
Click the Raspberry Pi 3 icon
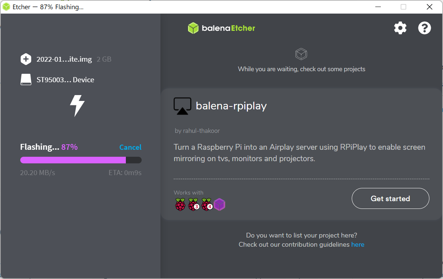(x=194, y=204)
